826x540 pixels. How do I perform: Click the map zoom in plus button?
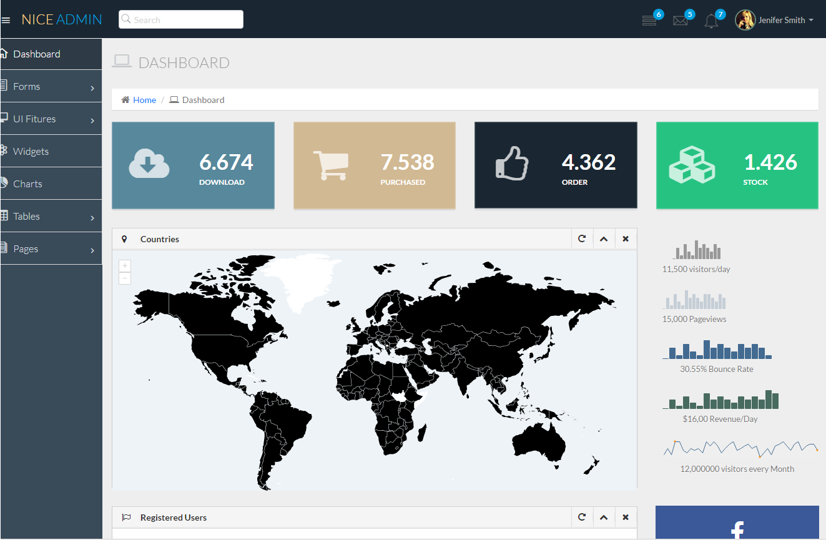point(125,266)
